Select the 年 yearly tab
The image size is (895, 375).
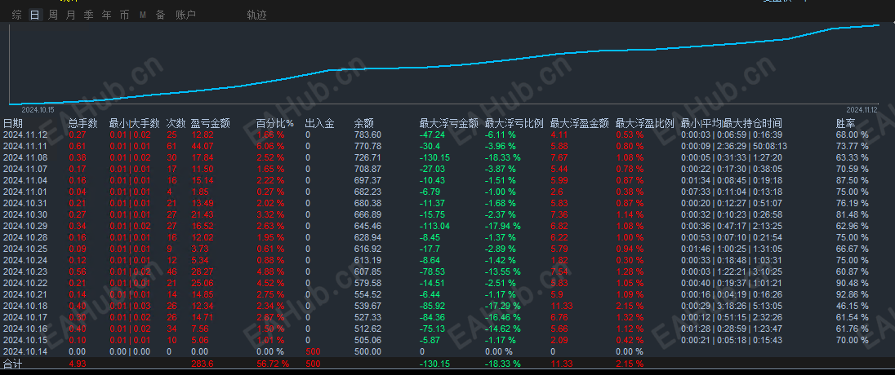coord(107,15)
